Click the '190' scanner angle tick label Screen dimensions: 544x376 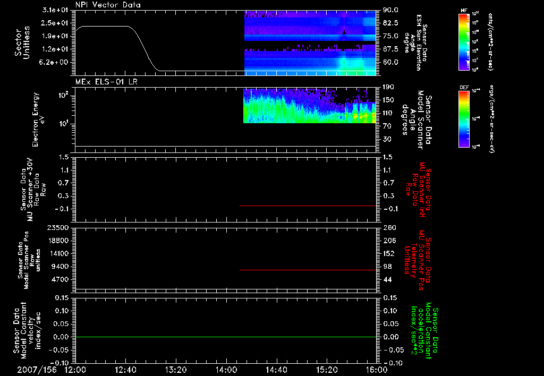(x=389, y=87)
